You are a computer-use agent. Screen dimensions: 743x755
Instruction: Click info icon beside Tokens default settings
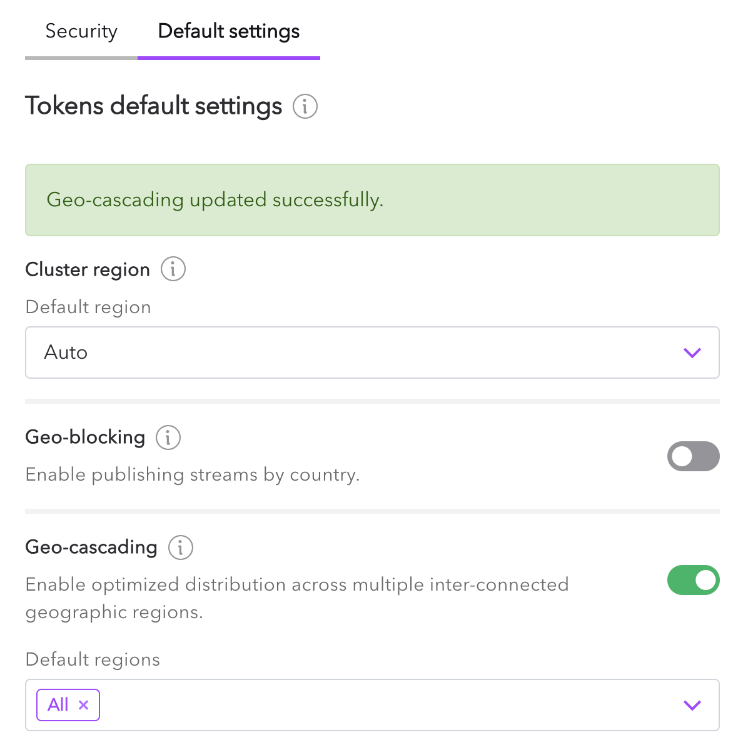[x=305, y=106]
